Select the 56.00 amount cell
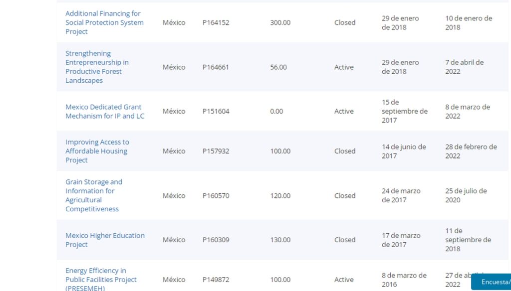511x291 pixels. click(278, 67)
